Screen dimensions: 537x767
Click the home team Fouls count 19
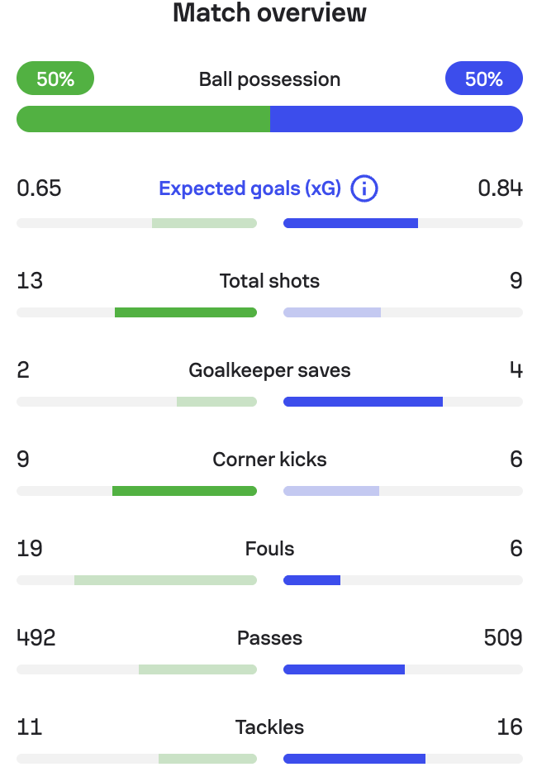pos(29,548)
